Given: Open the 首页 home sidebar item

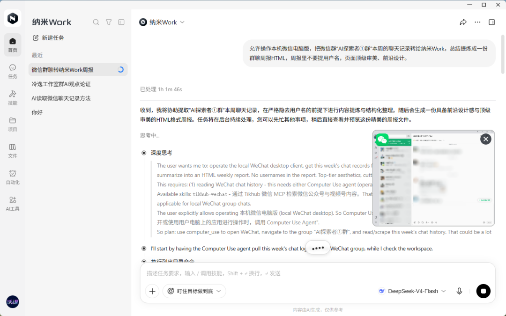Looking at the screenshot, I should pos(13,45).
